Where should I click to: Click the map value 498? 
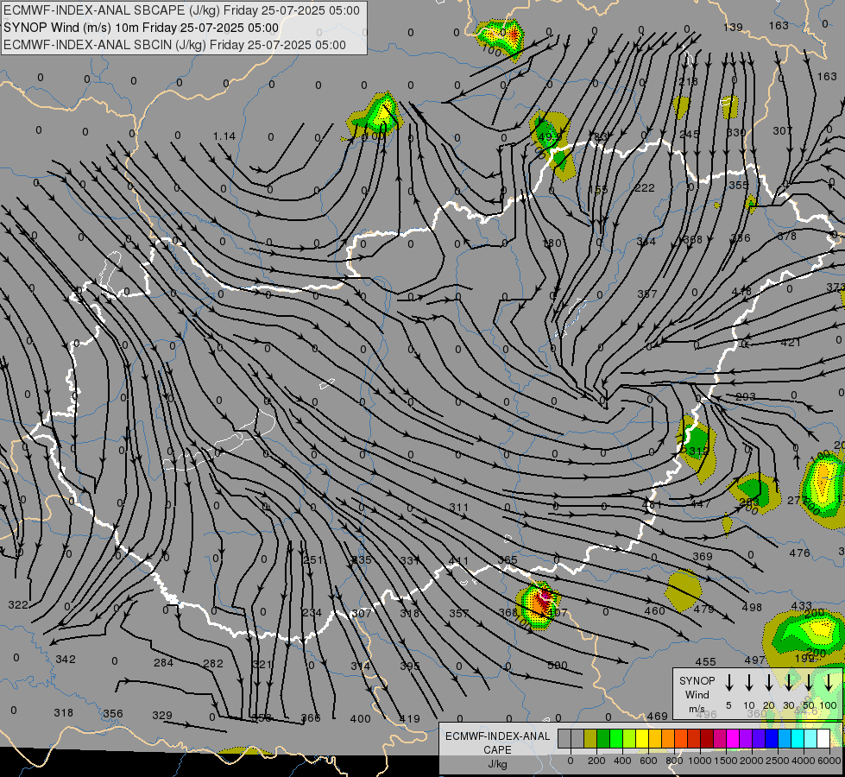pyautogui.click(x=752, y=608)
